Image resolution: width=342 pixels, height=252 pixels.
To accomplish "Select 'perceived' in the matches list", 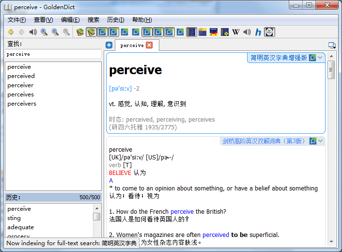I will 21,76.
